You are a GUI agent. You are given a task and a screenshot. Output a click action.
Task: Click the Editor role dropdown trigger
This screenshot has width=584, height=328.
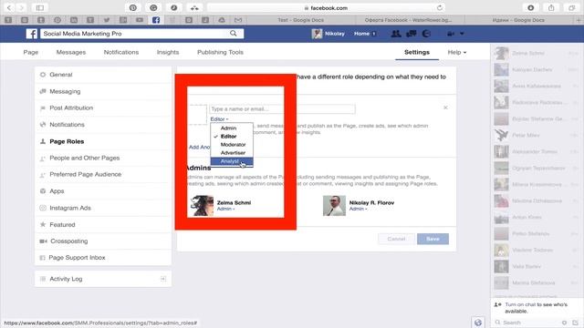[219, 119]
